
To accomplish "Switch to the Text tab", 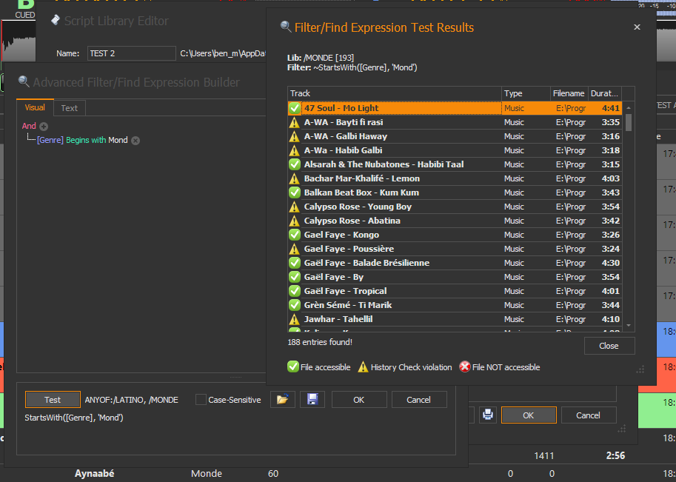I will [x=69, y=108].
